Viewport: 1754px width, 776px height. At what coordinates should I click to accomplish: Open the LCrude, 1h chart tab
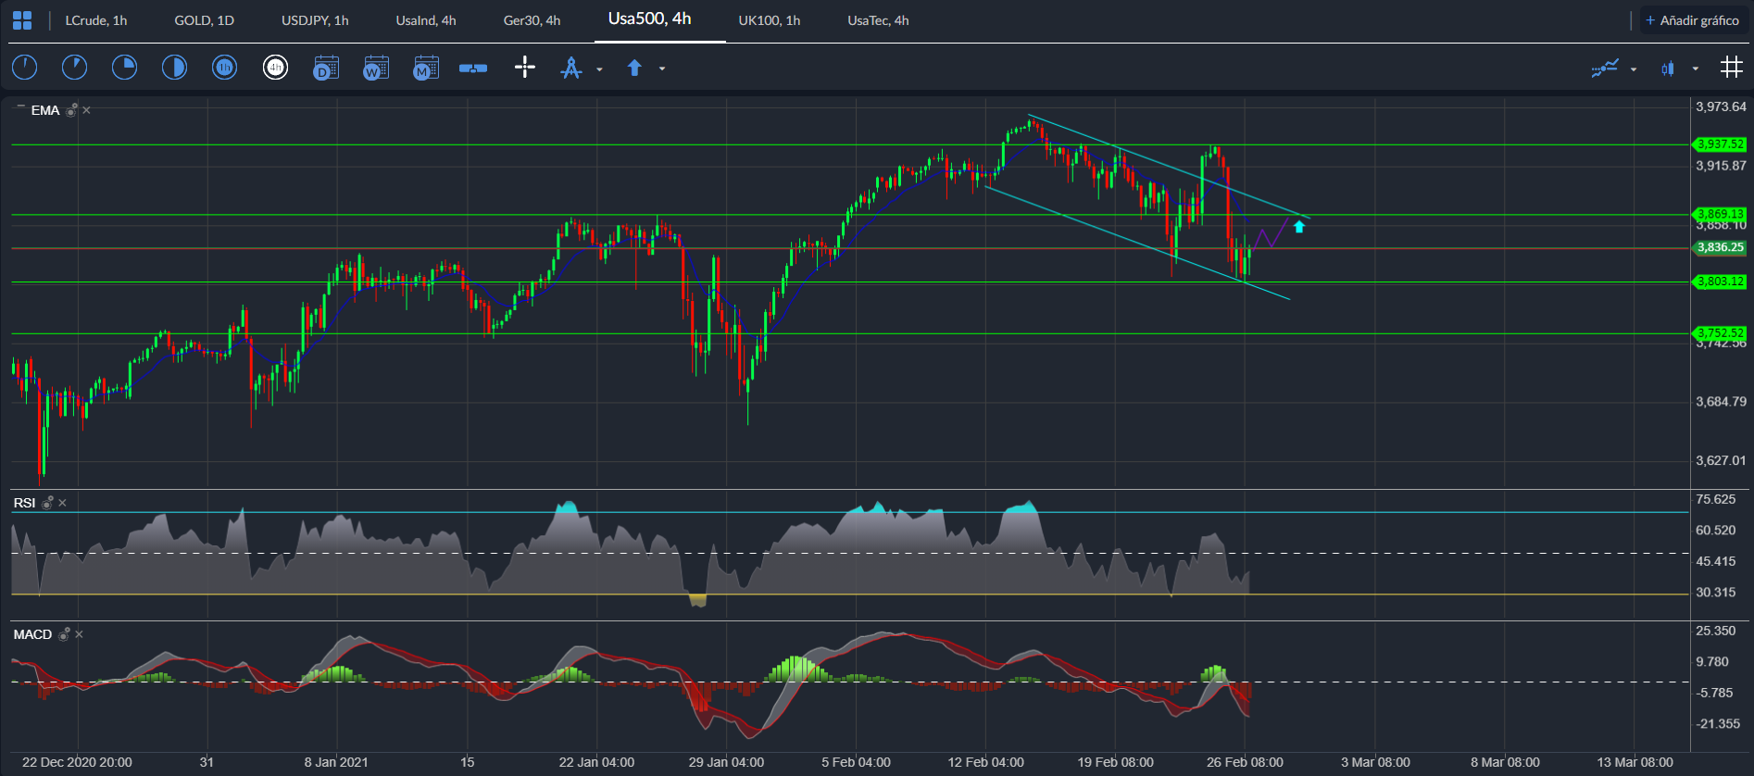point(96,20)
